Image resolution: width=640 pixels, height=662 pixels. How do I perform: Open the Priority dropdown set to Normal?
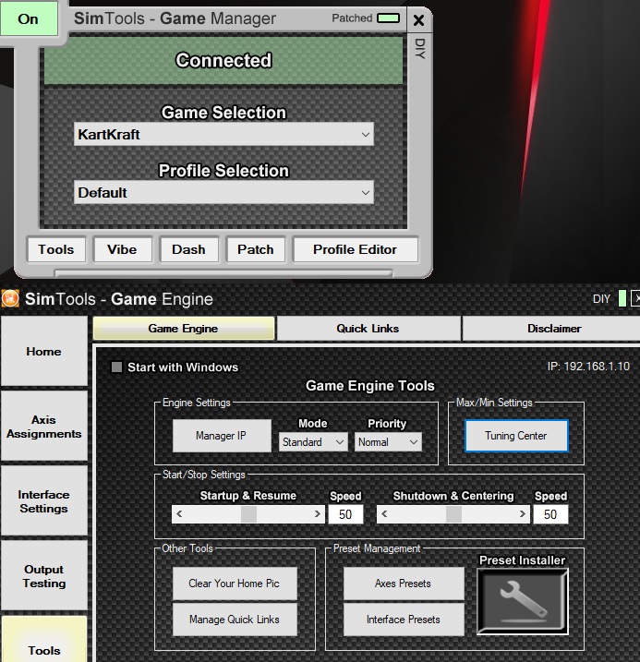coord(388,442)
